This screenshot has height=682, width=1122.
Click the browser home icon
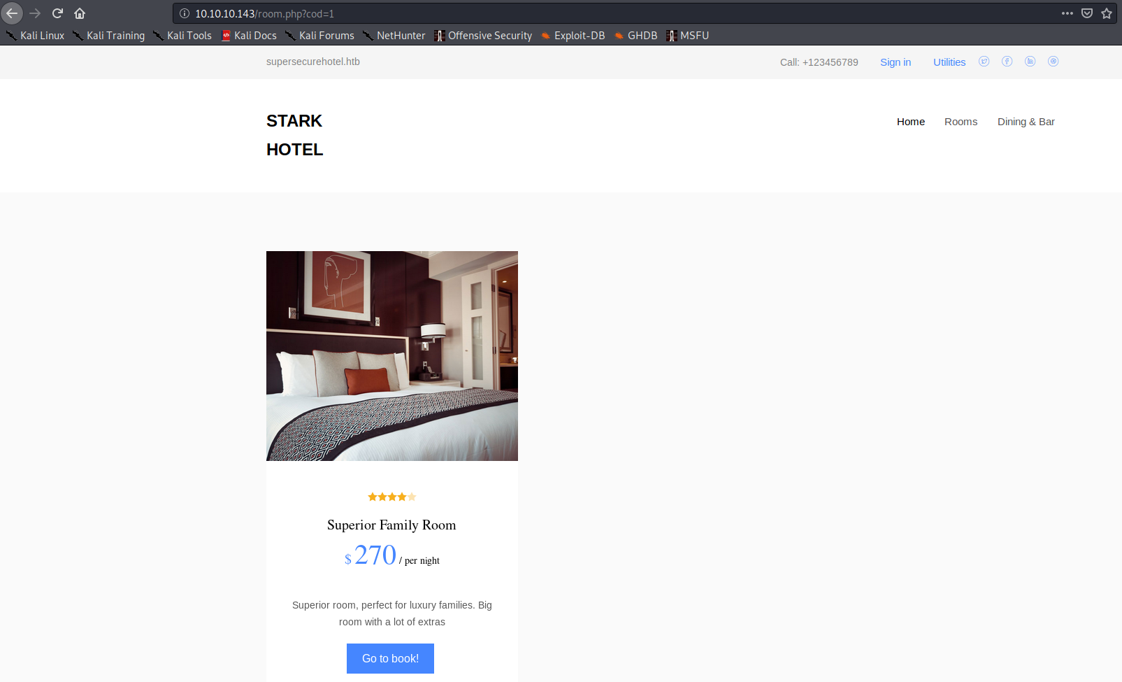[80, 13]
